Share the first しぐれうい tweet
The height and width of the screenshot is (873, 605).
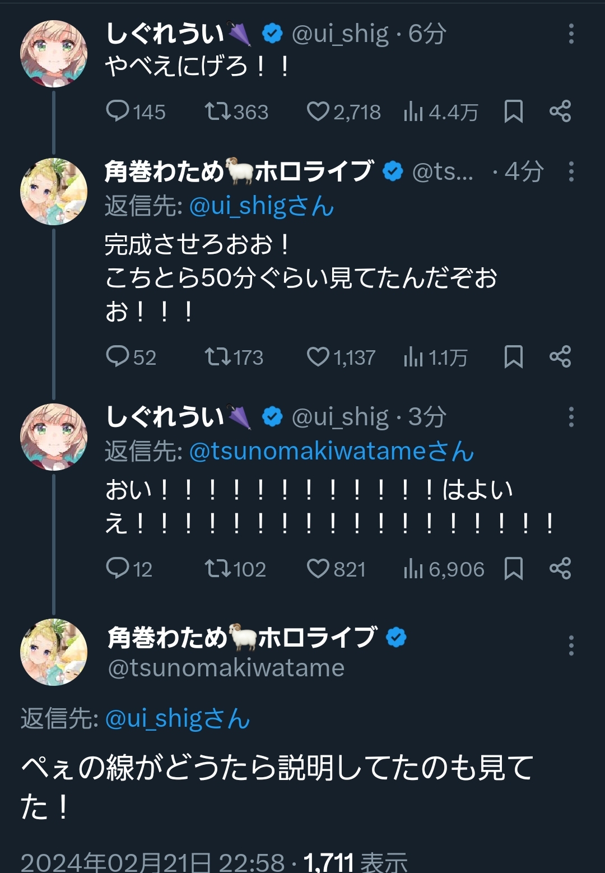[x=560, y=112]
